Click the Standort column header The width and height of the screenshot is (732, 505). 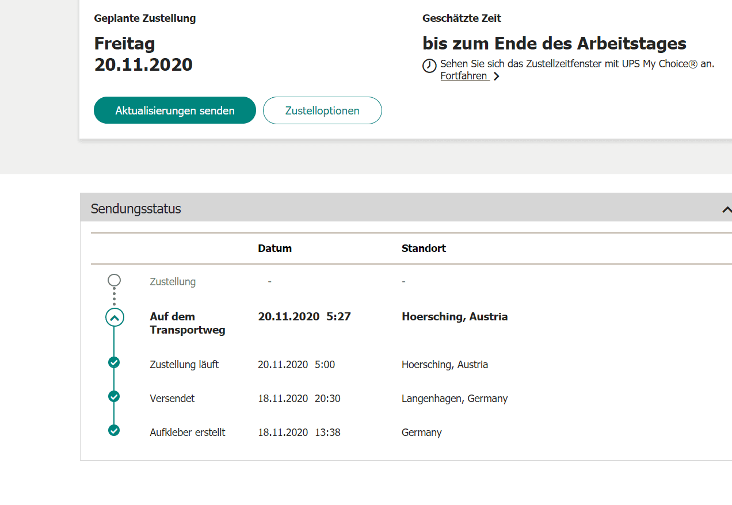tap(424, 248)
